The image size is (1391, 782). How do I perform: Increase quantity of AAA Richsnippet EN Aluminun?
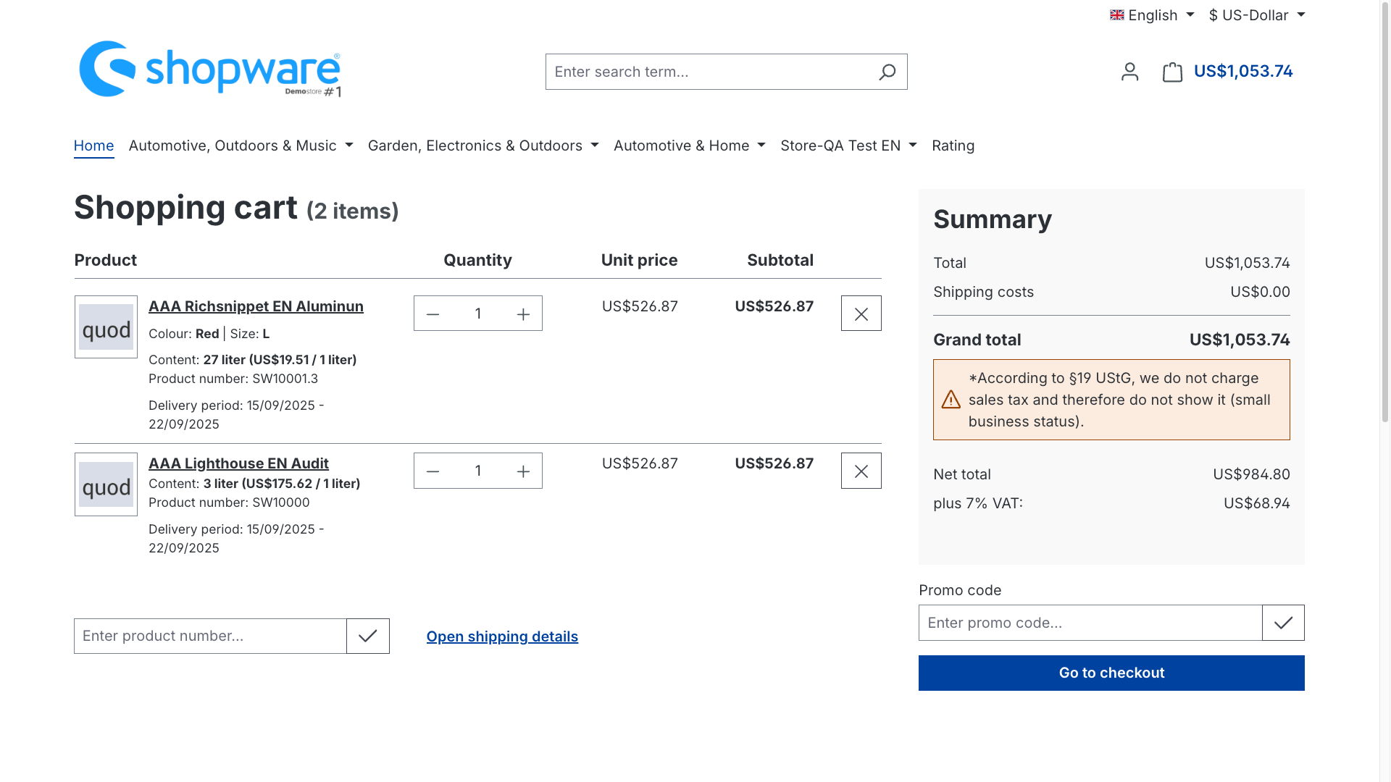(x=523, y=314)
